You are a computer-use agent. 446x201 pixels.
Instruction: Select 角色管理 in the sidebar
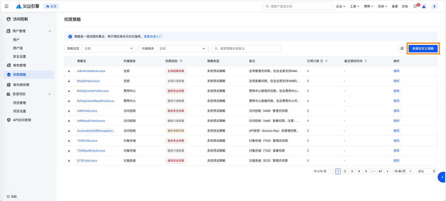pos(20,65)
